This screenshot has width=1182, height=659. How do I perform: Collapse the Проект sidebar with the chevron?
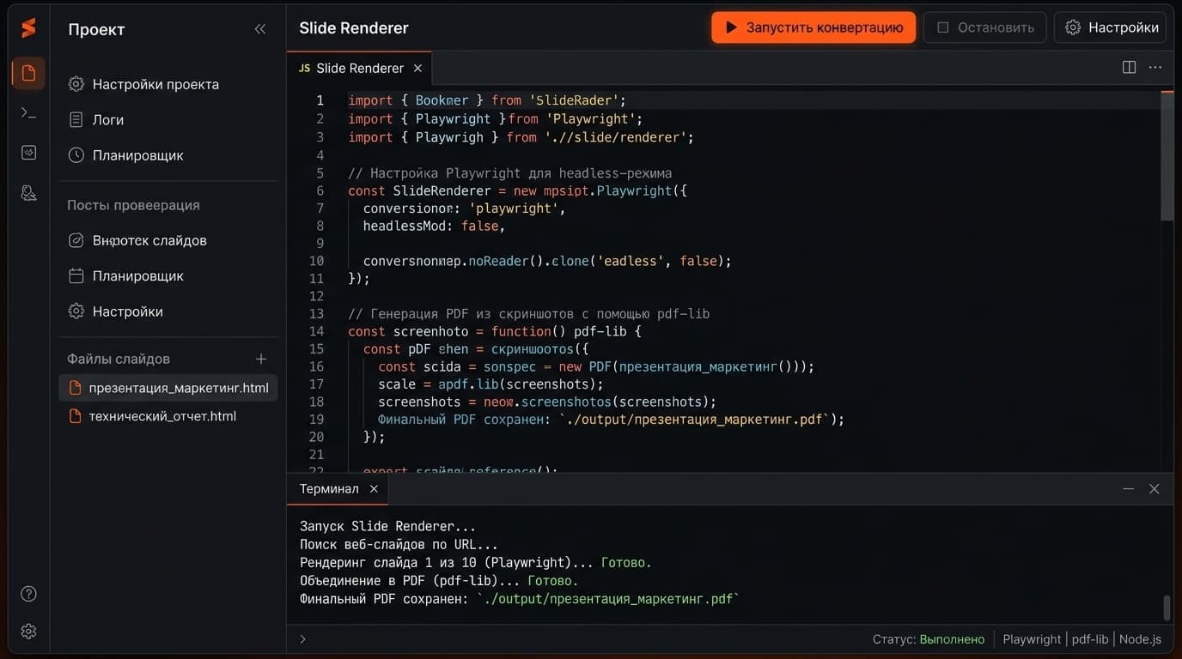[x=260, y=28]
